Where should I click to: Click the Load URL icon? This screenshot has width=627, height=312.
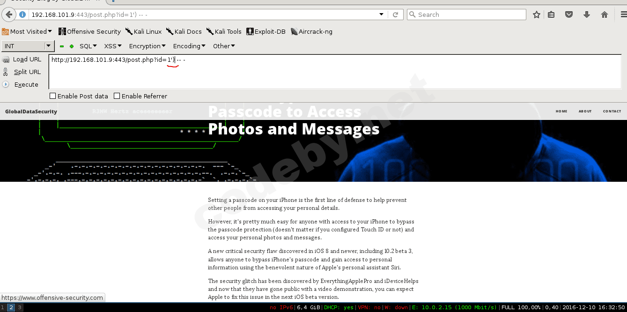tap(6, 59)
